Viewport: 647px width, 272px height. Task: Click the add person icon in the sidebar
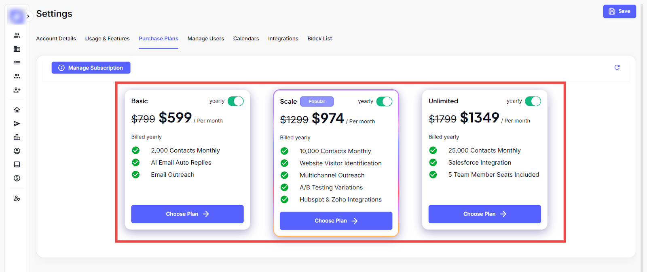click(x=17, y=90)
